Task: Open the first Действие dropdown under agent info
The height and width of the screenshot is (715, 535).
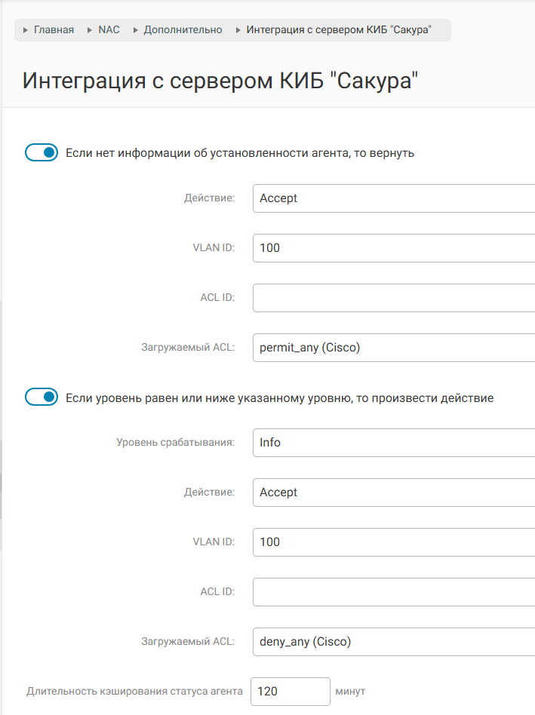Action: click(394, 198)
